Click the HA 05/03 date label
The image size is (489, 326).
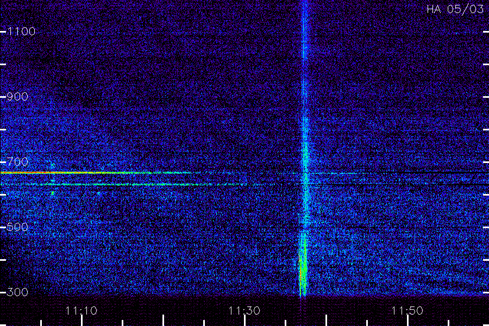click(455, 9)
